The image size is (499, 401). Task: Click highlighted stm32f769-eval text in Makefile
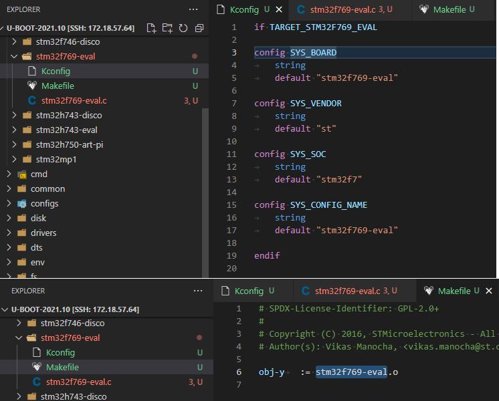click(x=351, y=372)
